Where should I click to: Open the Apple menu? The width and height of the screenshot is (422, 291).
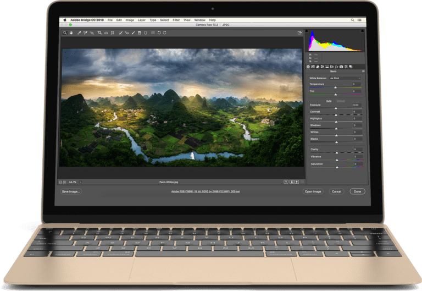tap(65, 20)
